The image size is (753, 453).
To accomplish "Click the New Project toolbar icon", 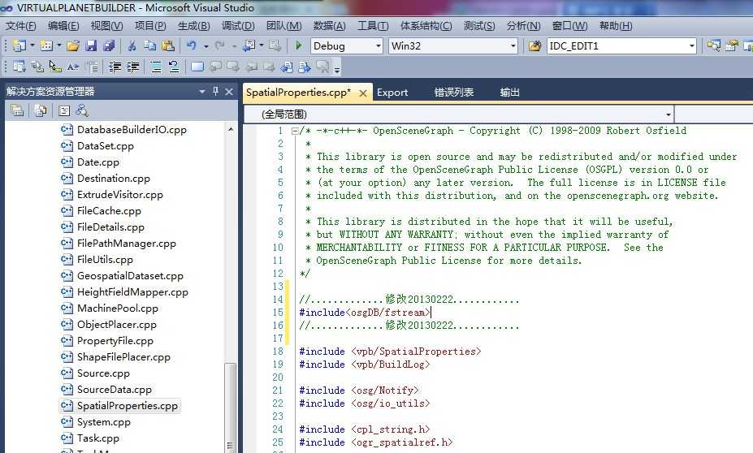I will point(19,45).
